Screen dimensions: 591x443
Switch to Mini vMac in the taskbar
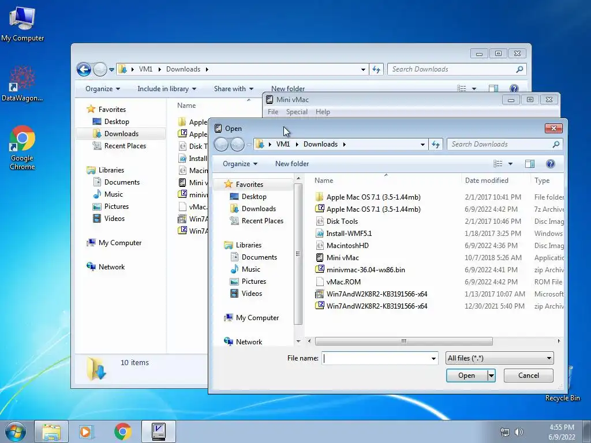point(159,431)
